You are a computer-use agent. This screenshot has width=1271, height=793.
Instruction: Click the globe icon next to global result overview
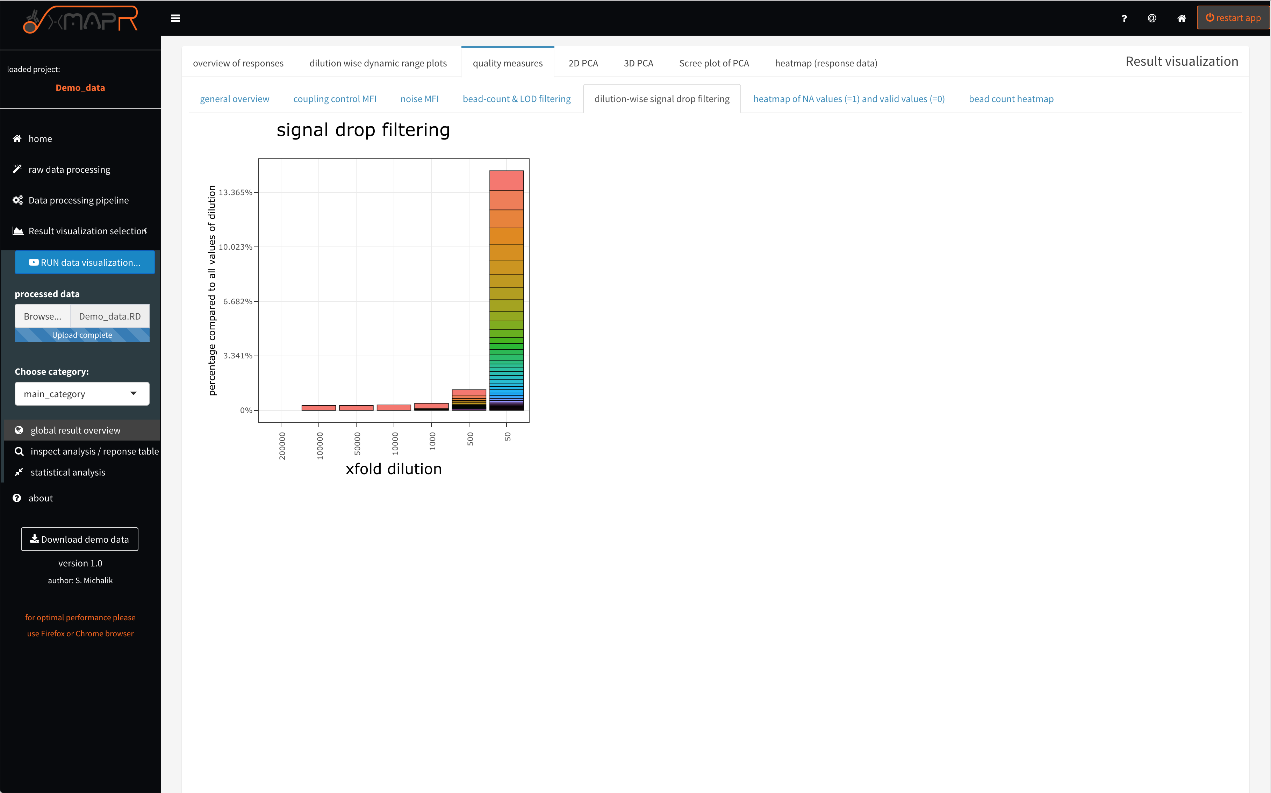point(20,430)
